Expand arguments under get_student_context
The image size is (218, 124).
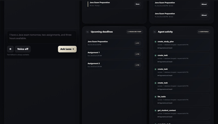tap(165, 117)
